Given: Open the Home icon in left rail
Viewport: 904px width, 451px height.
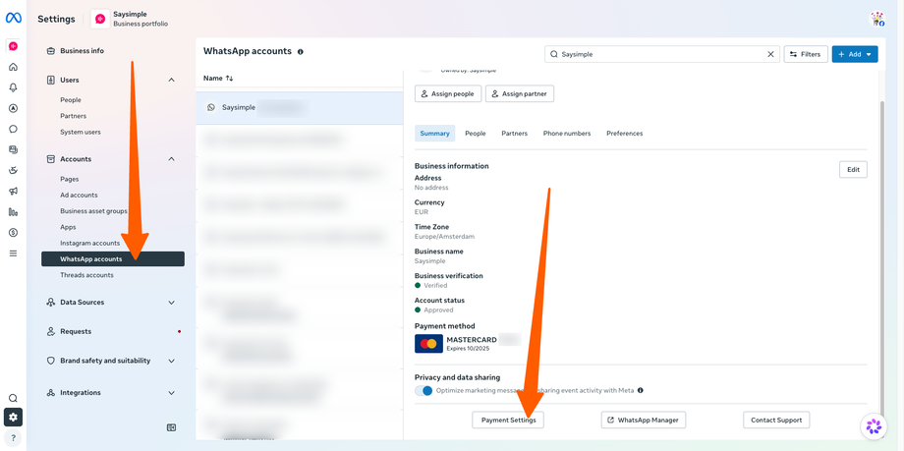Looking at the screenshot, I should (13, 67).
